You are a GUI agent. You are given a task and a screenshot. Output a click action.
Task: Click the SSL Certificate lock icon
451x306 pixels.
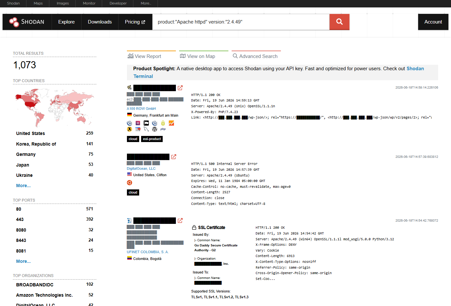pyautogui.click(x=194, y=227)
